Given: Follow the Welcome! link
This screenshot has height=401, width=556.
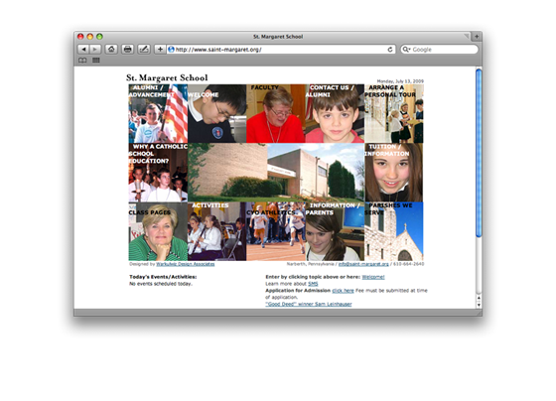Looking at the screenshot, I should [373, 277].
